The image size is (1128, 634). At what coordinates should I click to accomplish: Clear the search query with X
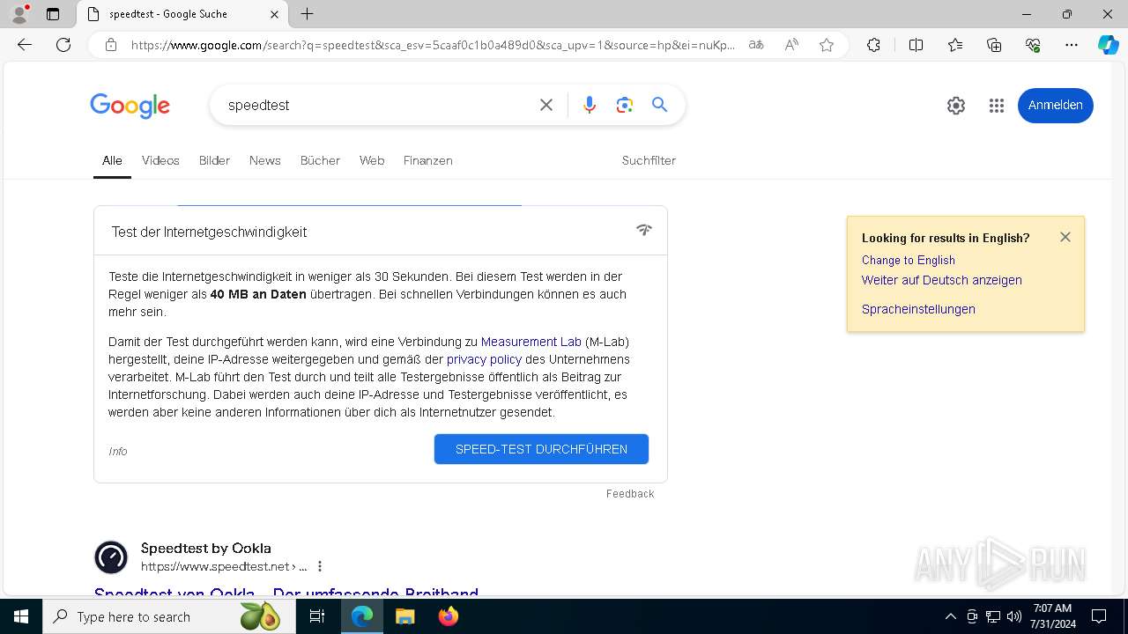[546, 105]
